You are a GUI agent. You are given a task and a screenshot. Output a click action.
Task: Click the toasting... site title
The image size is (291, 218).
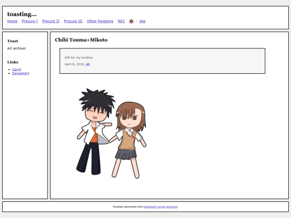click(22, 15)
